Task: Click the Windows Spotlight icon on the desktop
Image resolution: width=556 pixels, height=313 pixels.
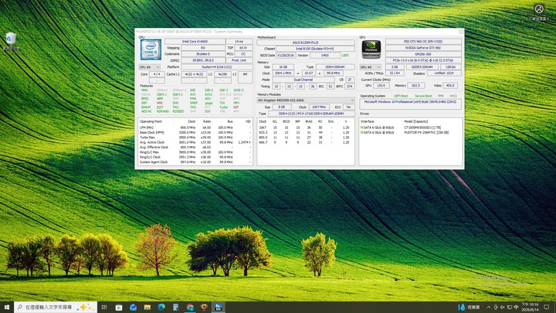Action: tap(539, 12)
